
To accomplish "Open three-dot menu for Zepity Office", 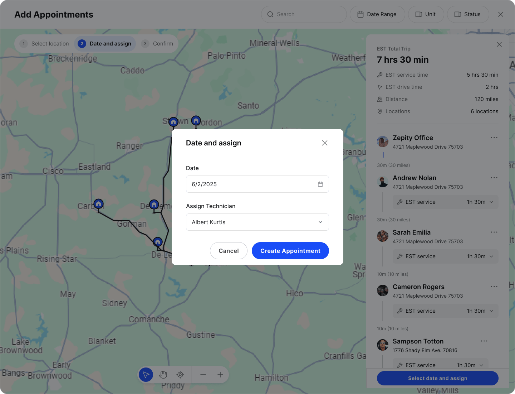I will point(494,138).
